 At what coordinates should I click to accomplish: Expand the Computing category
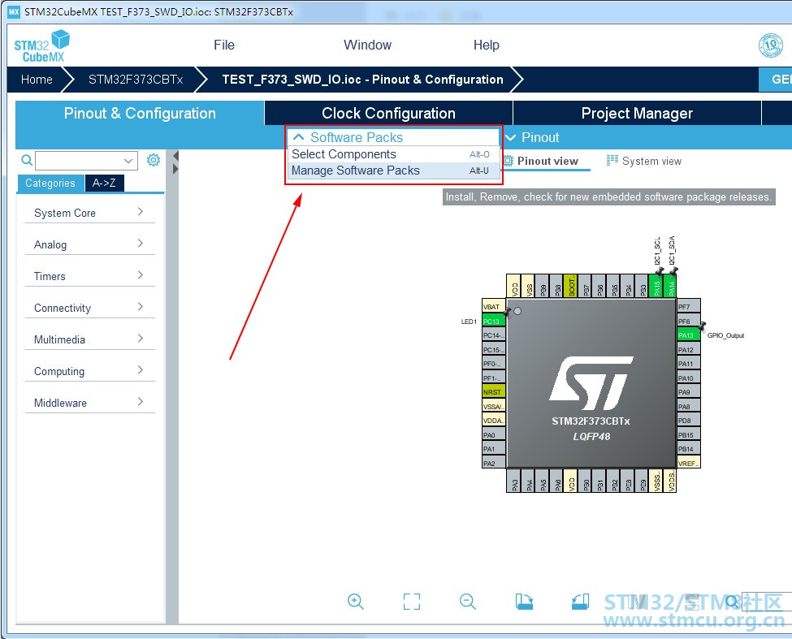coord(90,372)
